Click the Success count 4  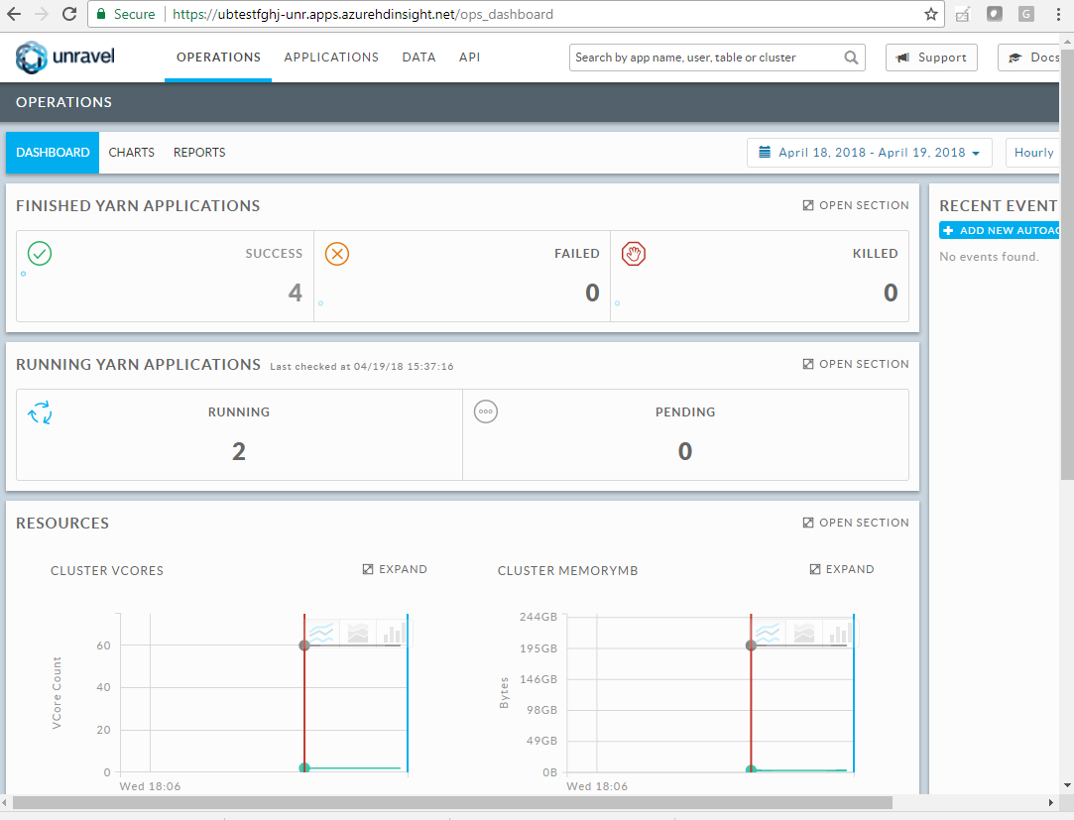click(x=296, y=293)
